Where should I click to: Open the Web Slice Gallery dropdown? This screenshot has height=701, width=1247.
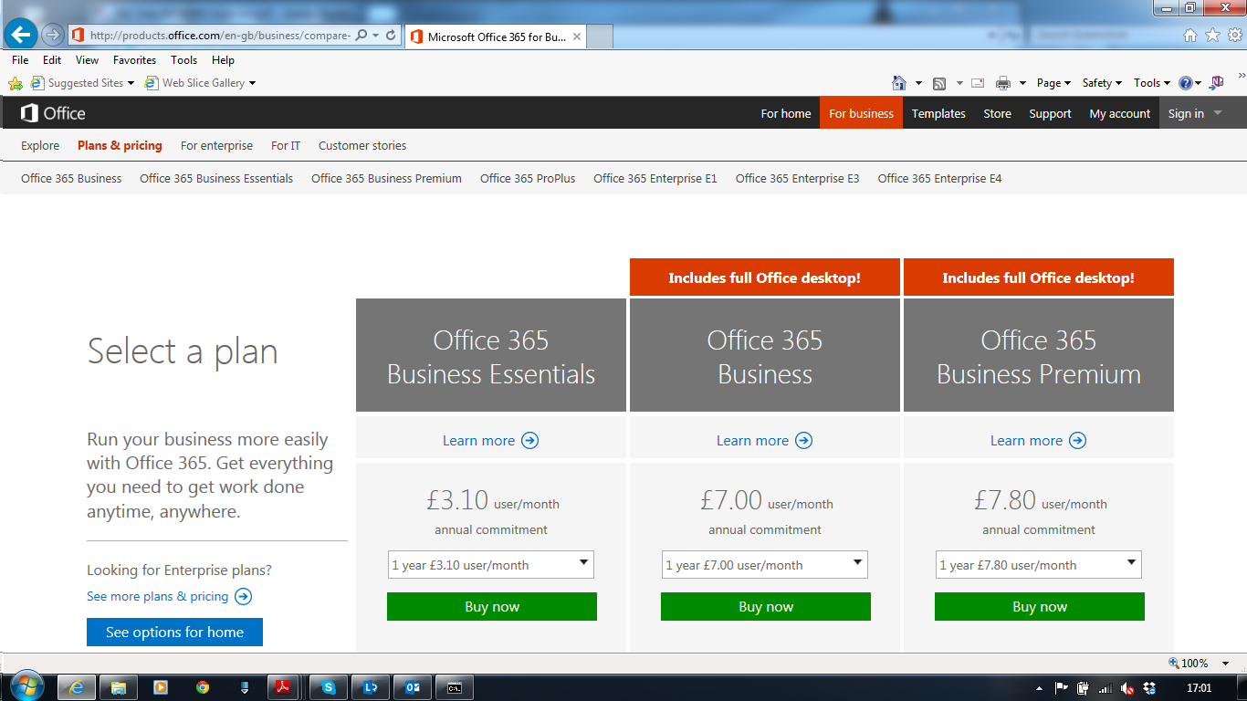(x=252, y=83)
